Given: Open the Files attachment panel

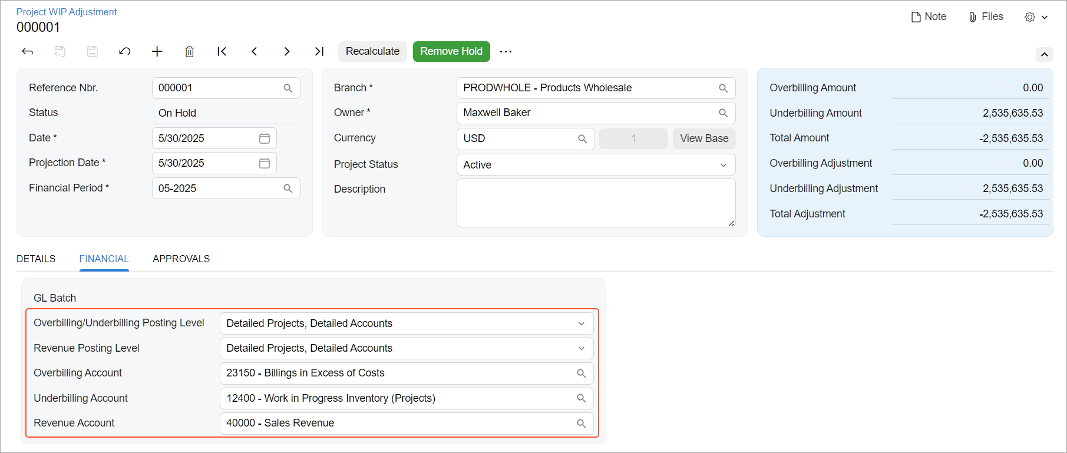Looking at the screenshot, I should pos(986,16).
